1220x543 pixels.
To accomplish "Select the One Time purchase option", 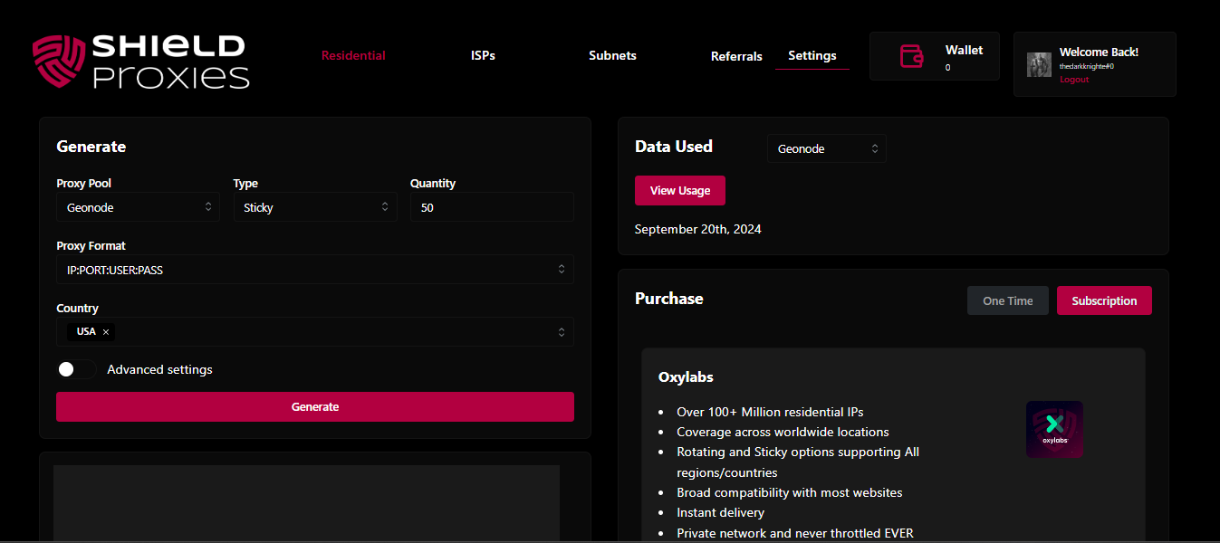I will coord(1007,300).
